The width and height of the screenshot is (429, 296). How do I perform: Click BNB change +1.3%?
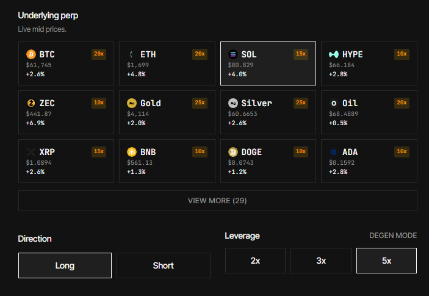click(136, 171)
